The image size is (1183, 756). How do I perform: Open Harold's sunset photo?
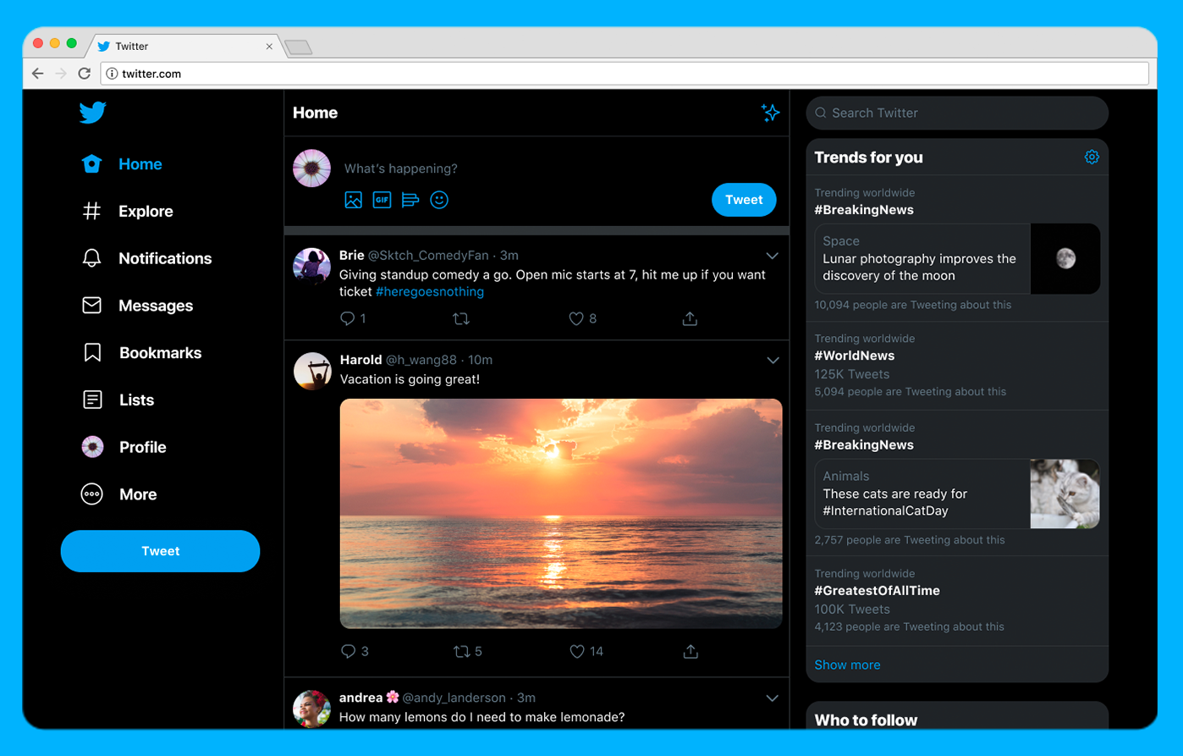tap(561, 514)
